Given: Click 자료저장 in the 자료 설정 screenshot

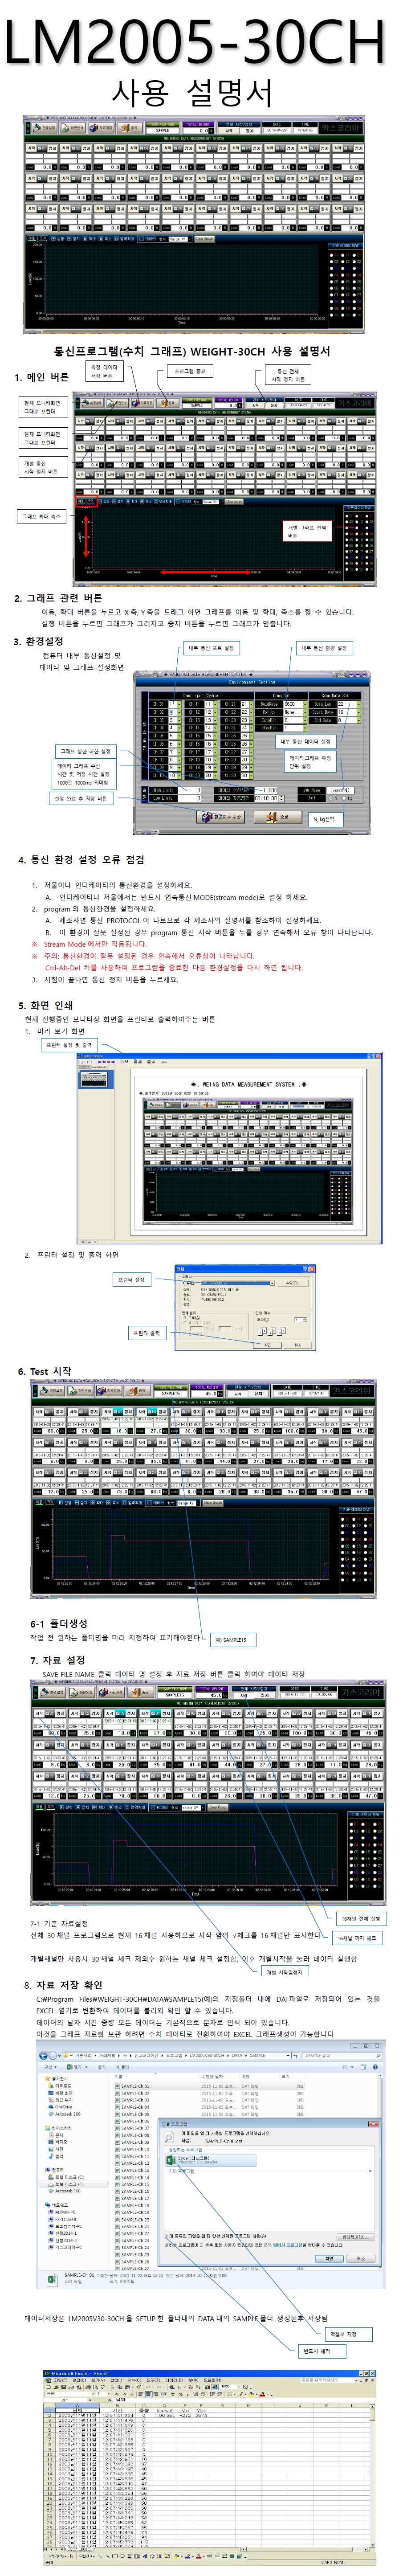Looking at the screenshot, I should [109, 1693].
